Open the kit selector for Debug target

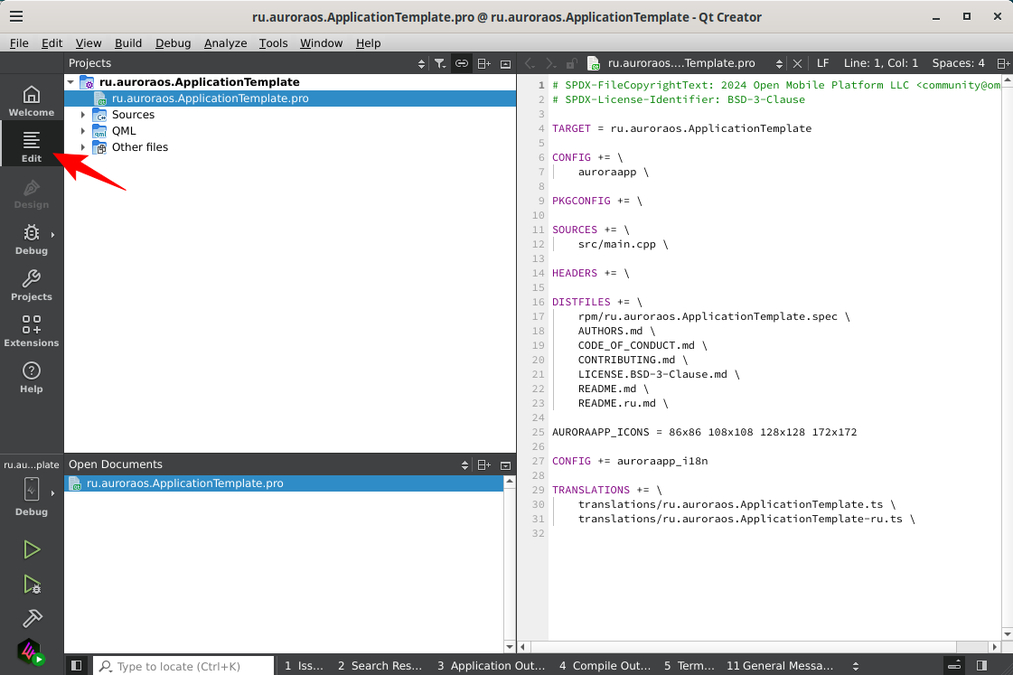click(31, 490)
